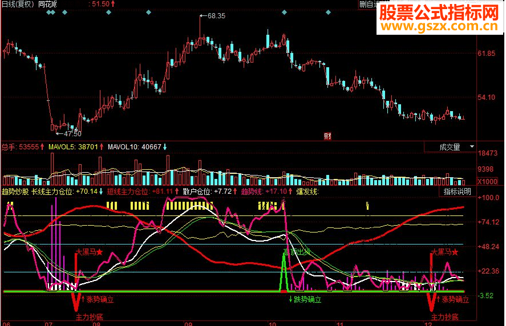Open the 成交量 indicator dropdown
506x326 pixels.
point(450,147)
